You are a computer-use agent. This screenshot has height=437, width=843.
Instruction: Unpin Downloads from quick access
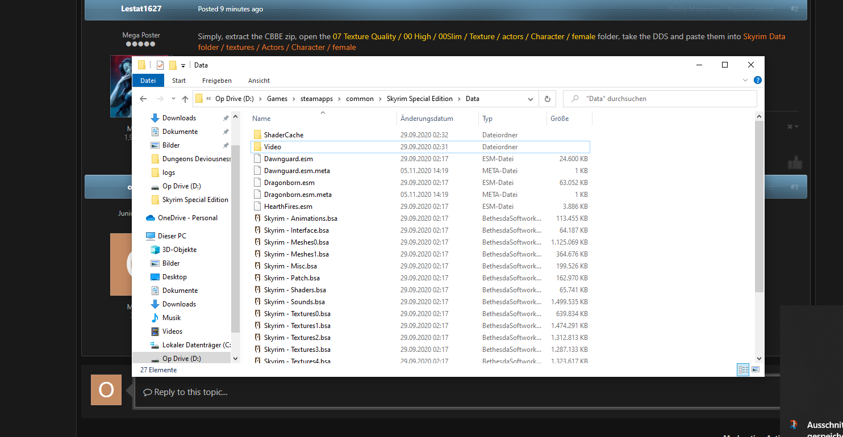(226, 118)
